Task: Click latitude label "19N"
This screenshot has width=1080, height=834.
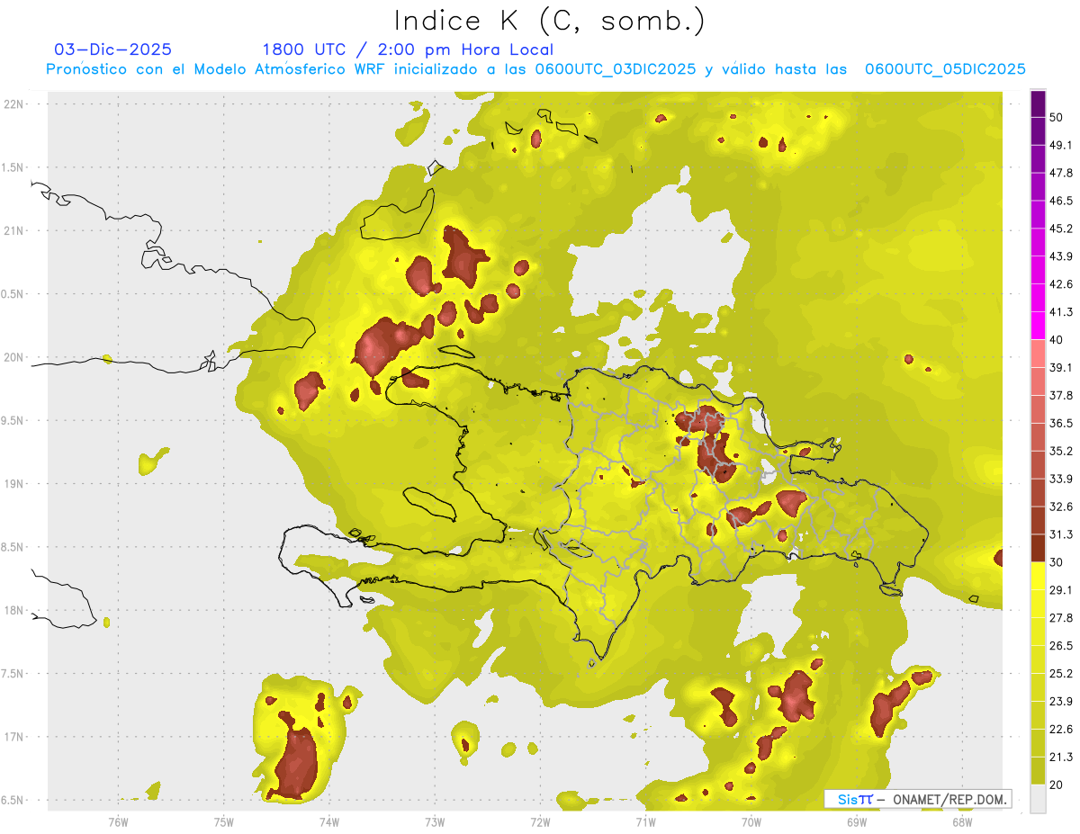Action: point(15,483)
